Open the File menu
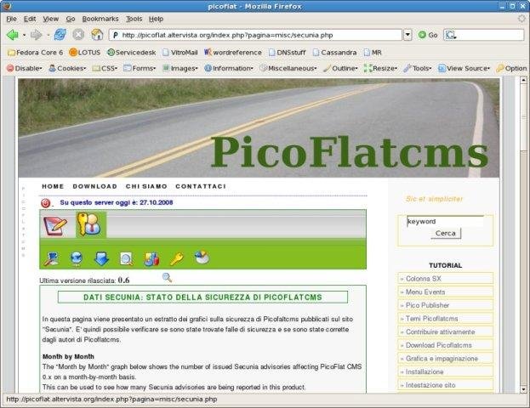The image size is (530, 408). pos(11,19)
